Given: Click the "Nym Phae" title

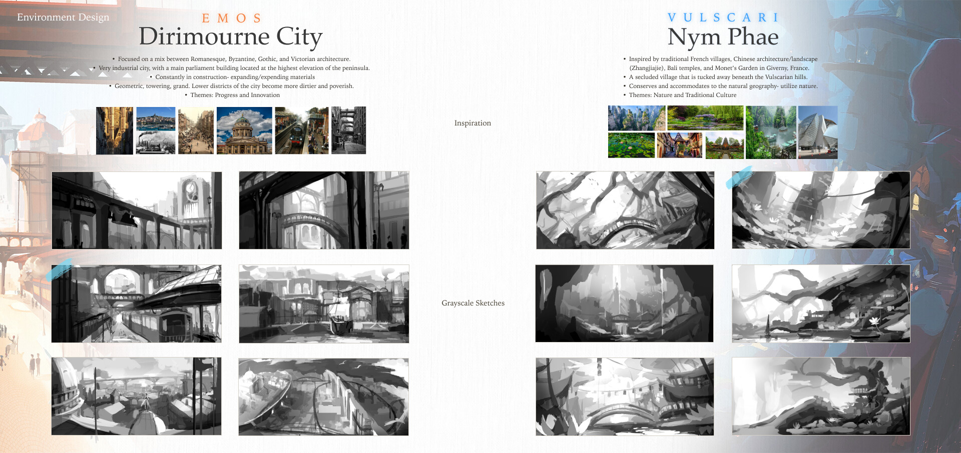Looking at the screenshot, I should [x=723, y=37].
